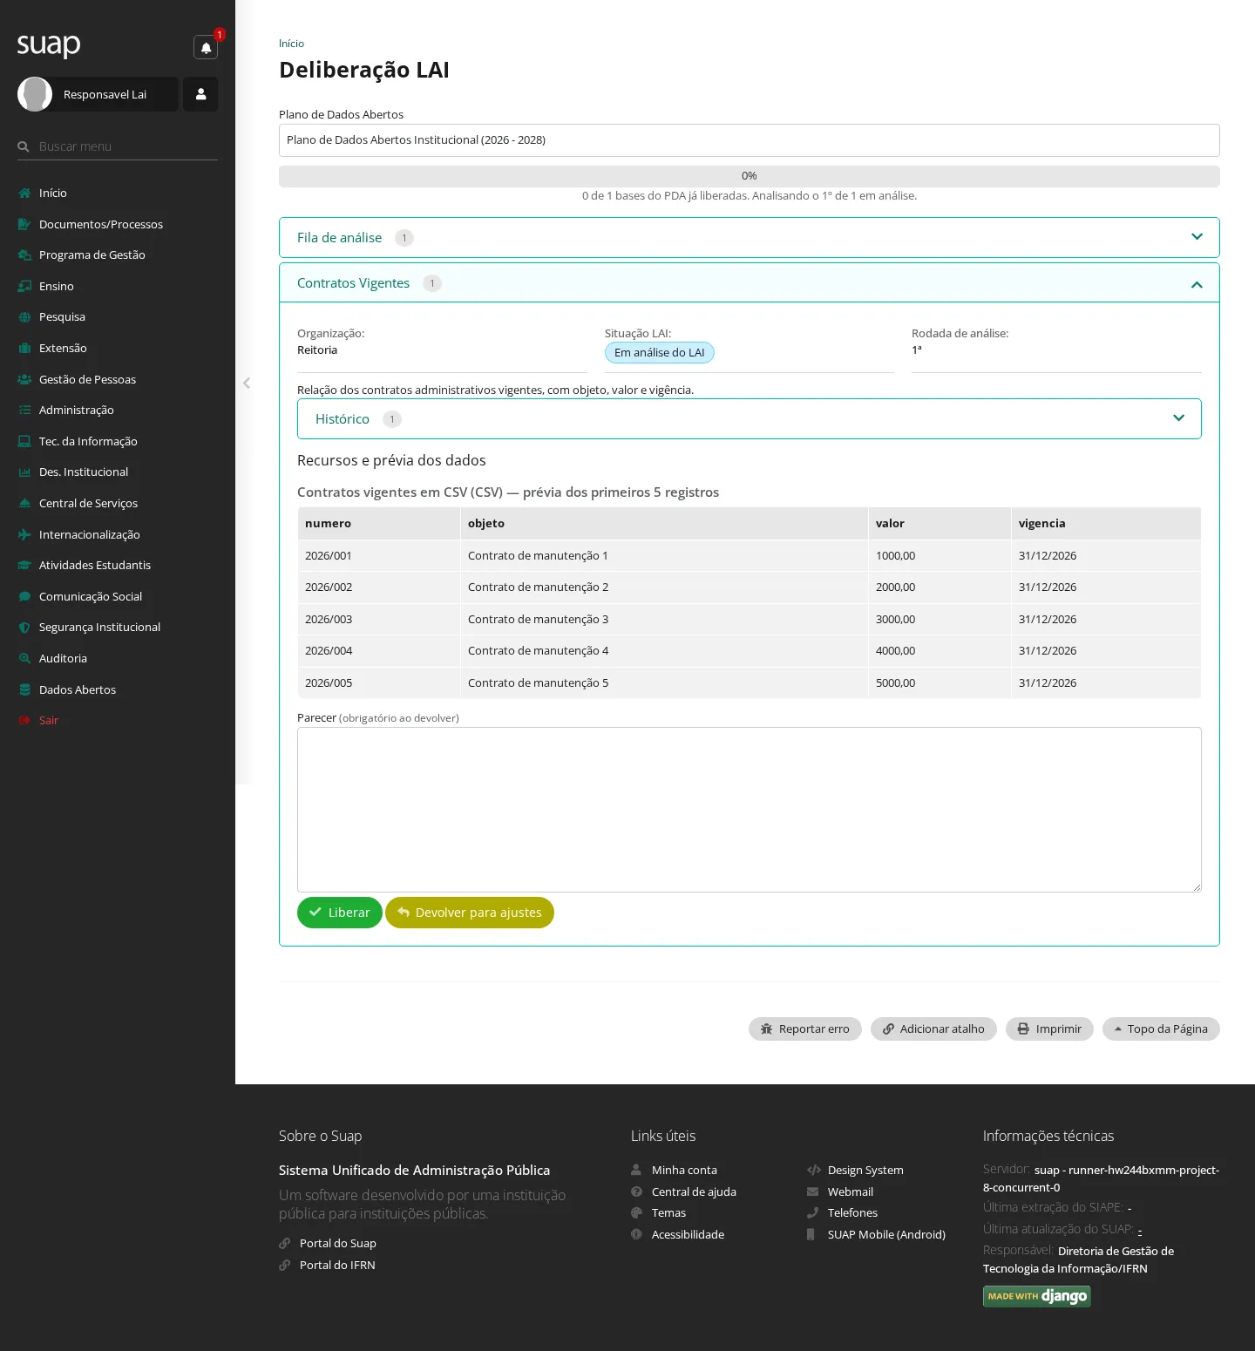Viewport: 1255px width, 1351px height.
Task: Click the 0% progress bar
Action: 749,176
